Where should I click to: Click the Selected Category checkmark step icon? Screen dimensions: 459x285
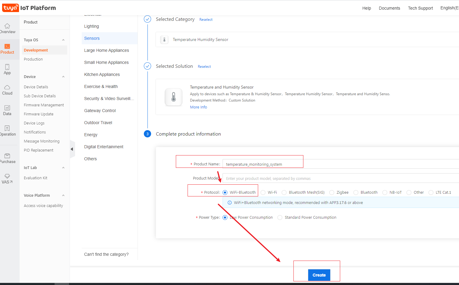click(x=147, y=19)
